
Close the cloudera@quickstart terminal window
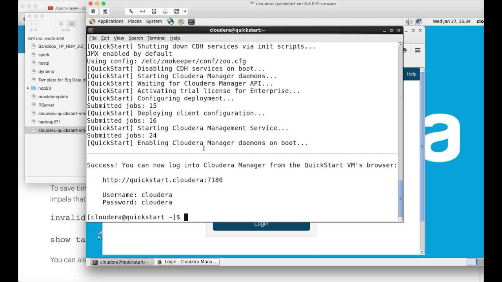pos(398,30)
